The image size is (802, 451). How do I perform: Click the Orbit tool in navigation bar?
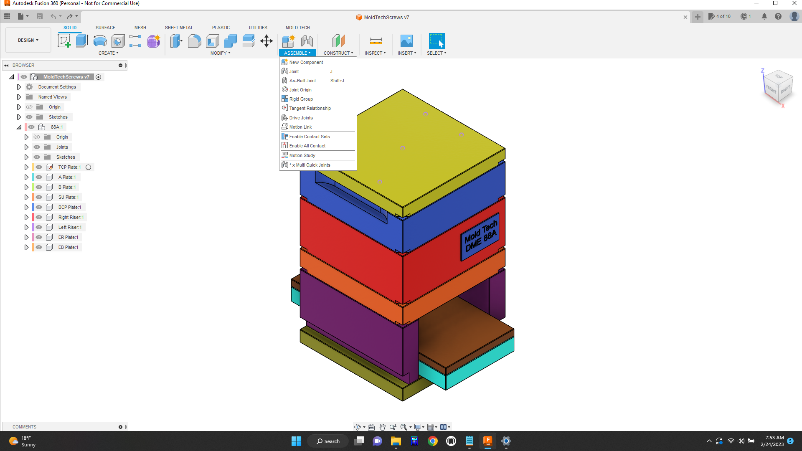point(358,427)
